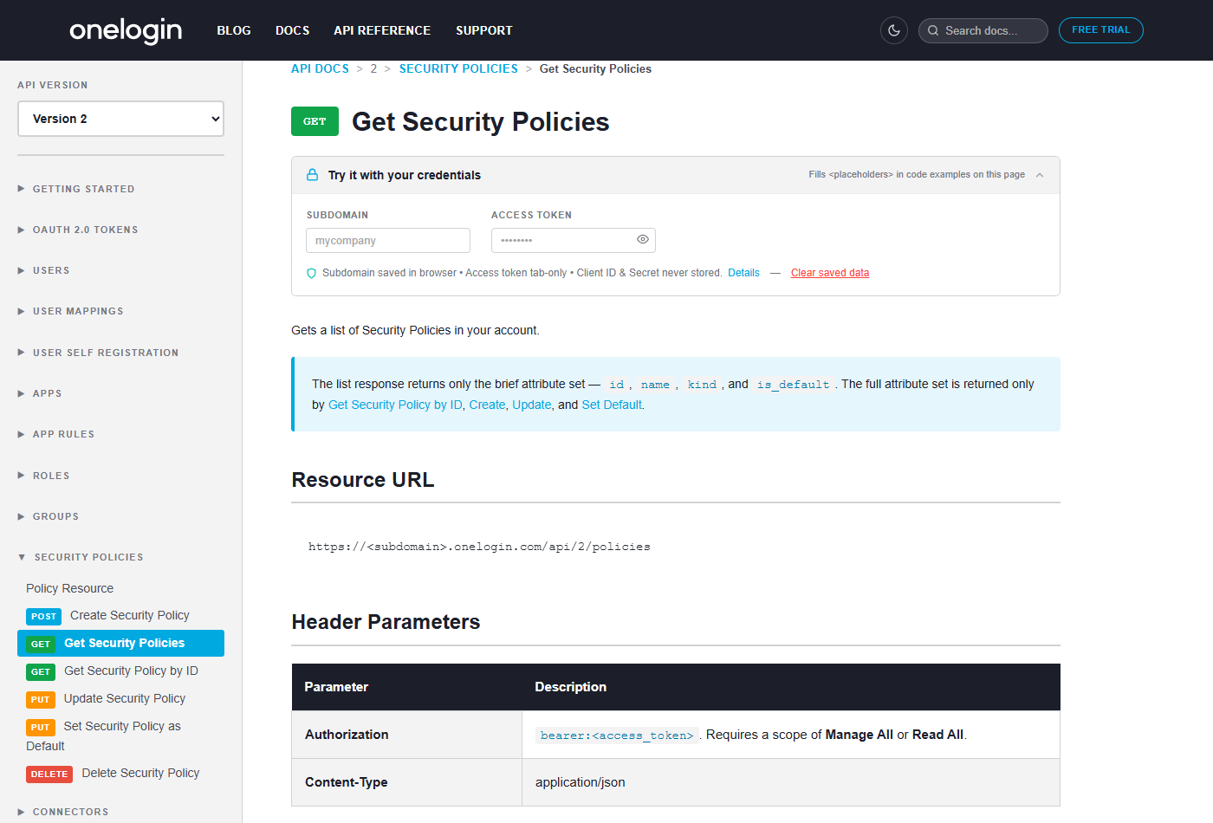Expand the Connectors section
This screenshot has height=823, width=1213.
(x=63, y=812)
